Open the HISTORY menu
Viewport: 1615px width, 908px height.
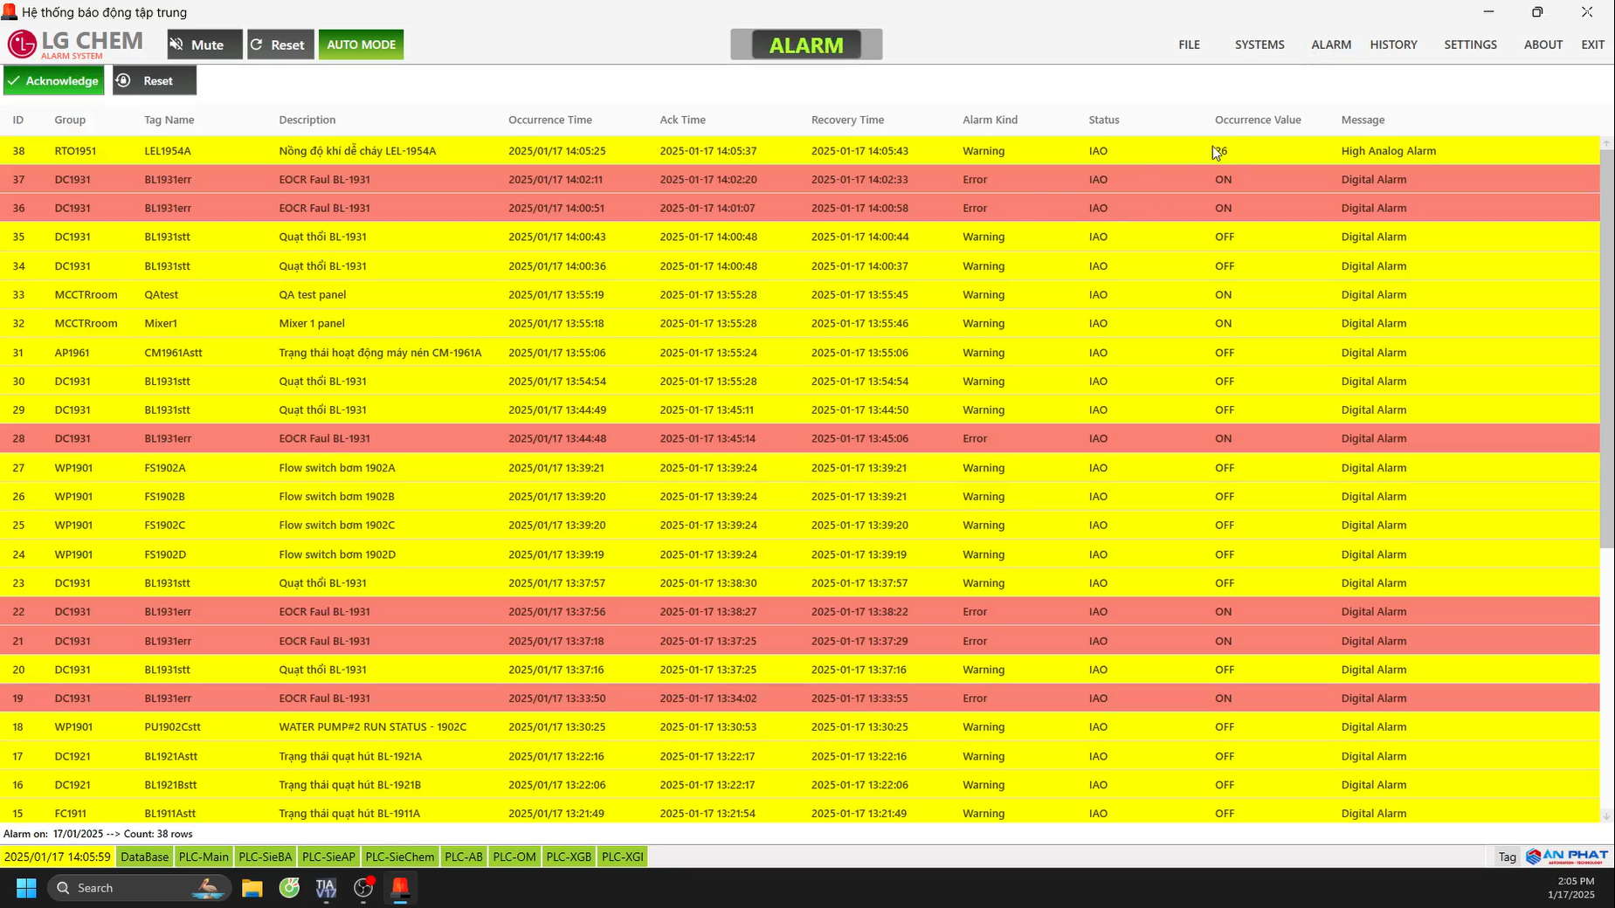(x=1393, y=45)
